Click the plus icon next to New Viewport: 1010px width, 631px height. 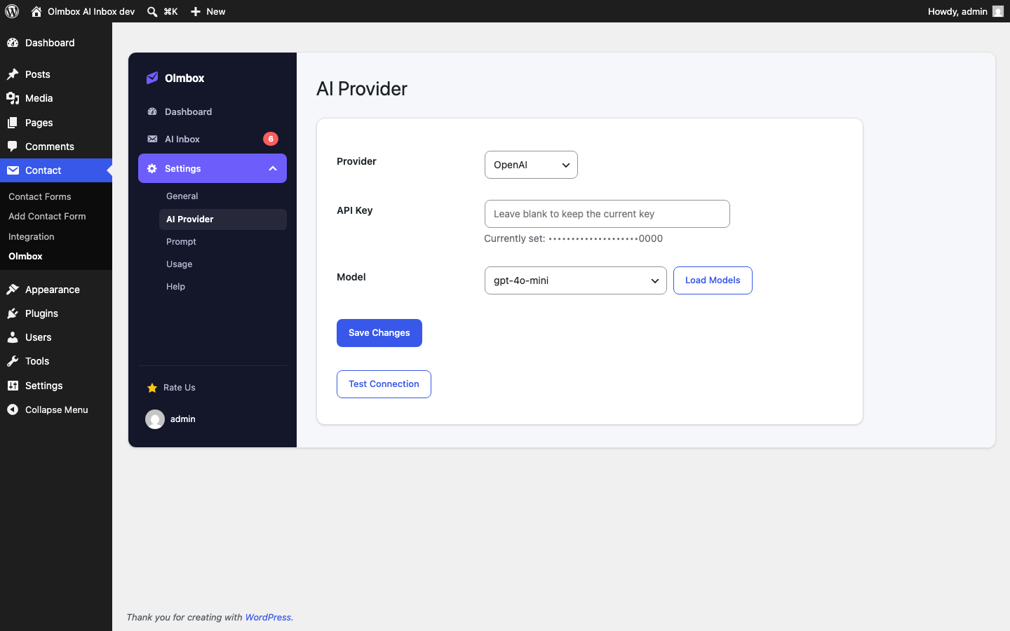(x=196, y=11)
